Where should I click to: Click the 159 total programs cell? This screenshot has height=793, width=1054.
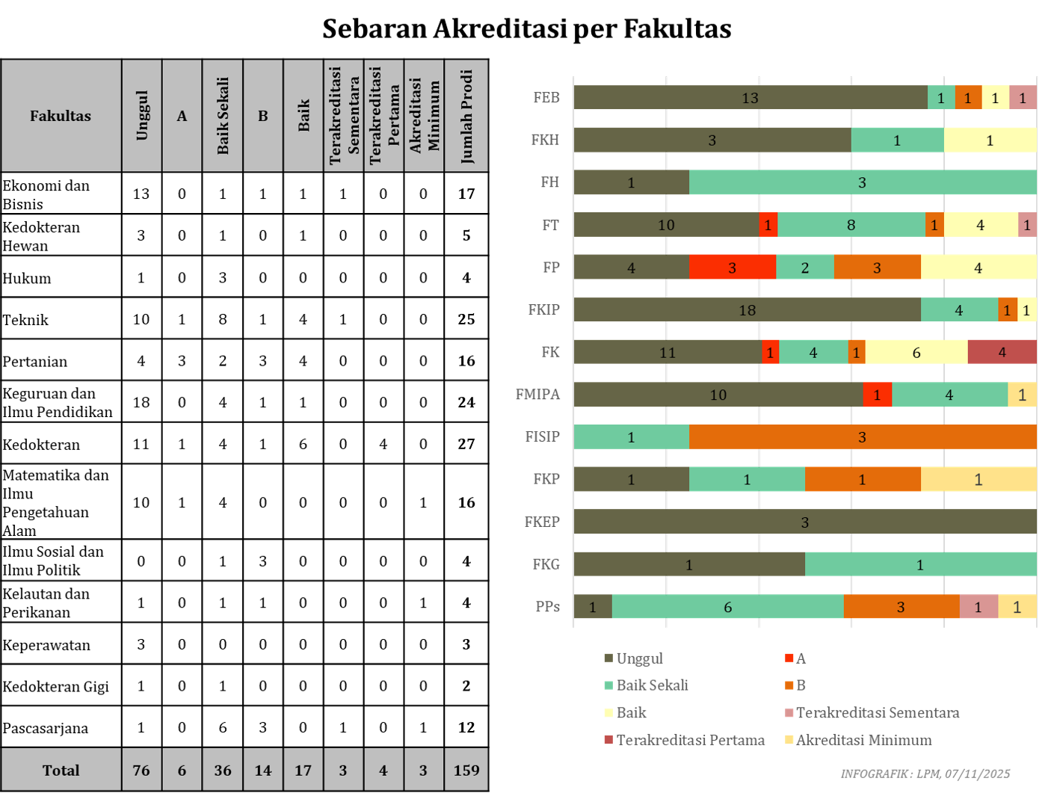click(x=466, y=770)
